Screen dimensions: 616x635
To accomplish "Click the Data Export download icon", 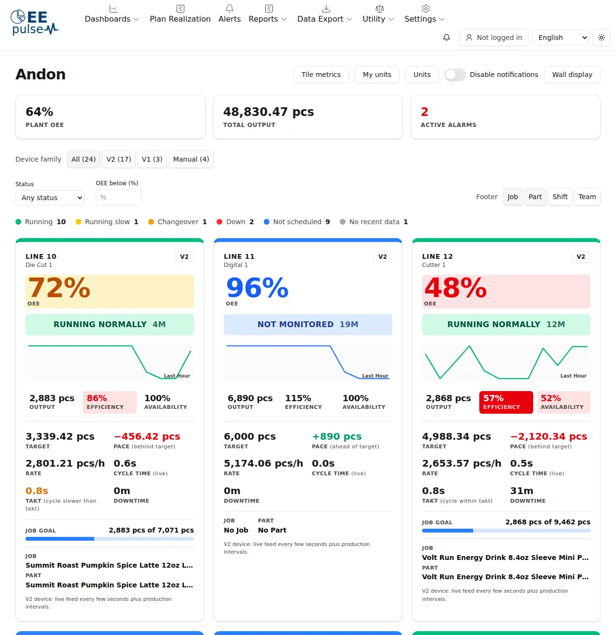I will [326, 9].
